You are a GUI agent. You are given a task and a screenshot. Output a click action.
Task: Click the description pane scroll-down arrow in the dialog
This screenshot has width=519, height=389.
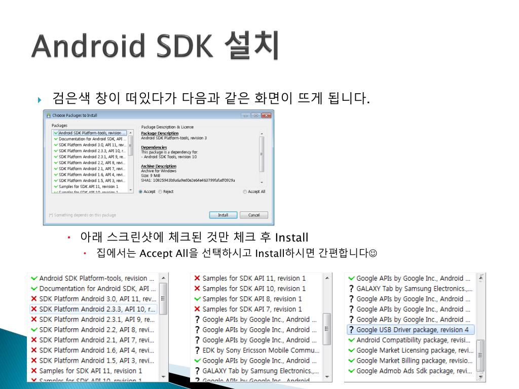point(262,182)
